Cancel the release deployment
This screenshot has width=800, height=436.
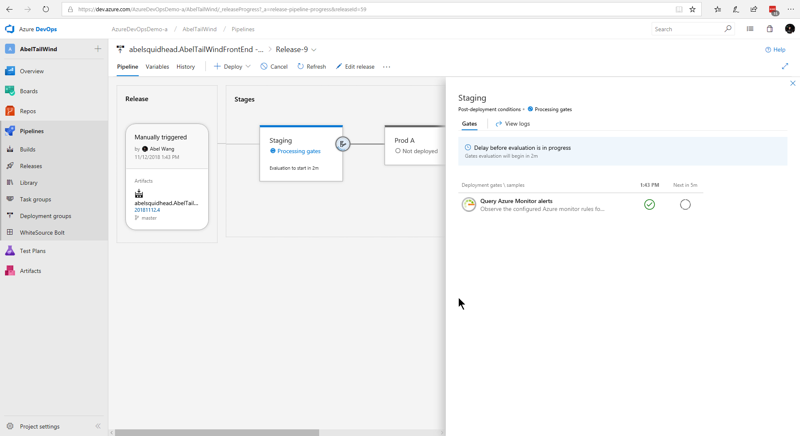click(274, 67)
